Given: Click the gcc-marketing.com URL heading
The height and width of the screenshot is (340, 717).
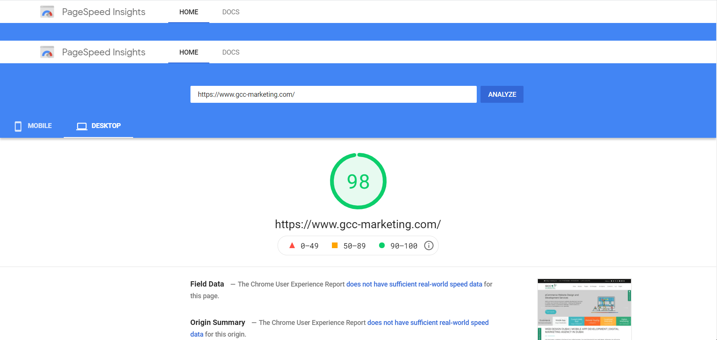Looking at the screenshot, I should pyautogui.click(x=358, y=224).
